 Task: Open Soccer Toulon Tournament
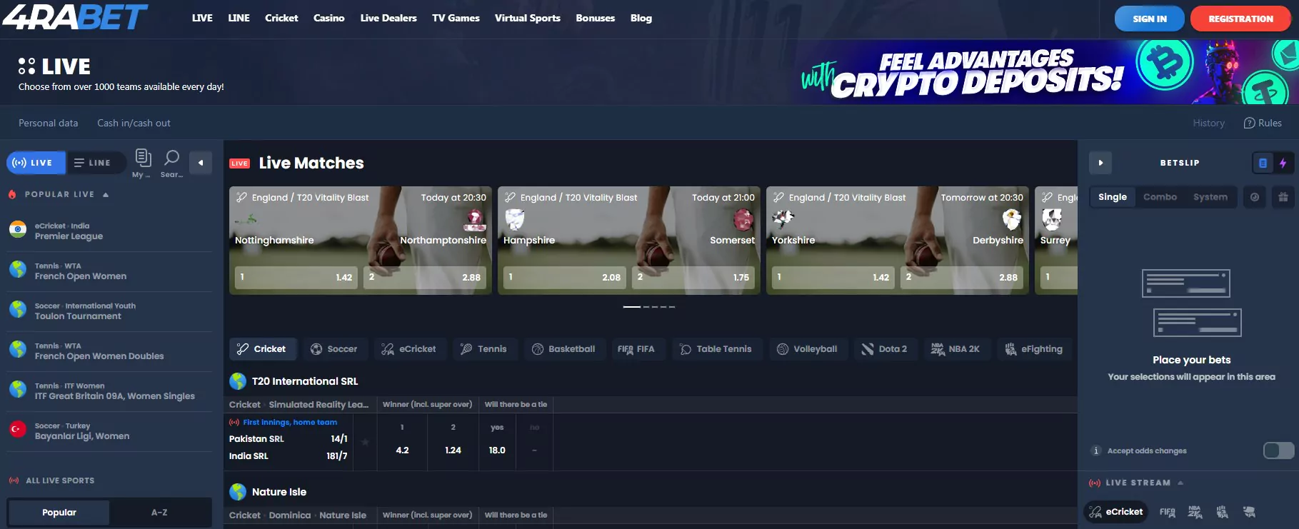click(x=109, y=311)
